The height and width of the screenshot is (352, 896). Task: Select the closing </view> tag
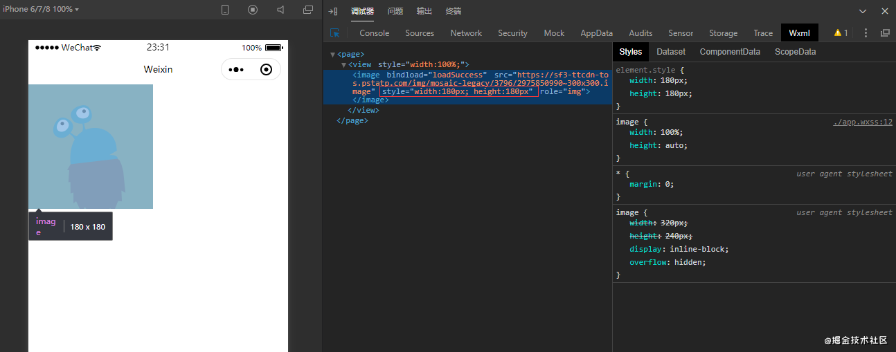(x=363, y=110)
